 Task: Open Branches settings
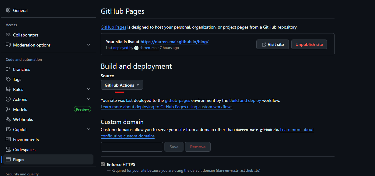pyautogui.click(x=48, y=69)
